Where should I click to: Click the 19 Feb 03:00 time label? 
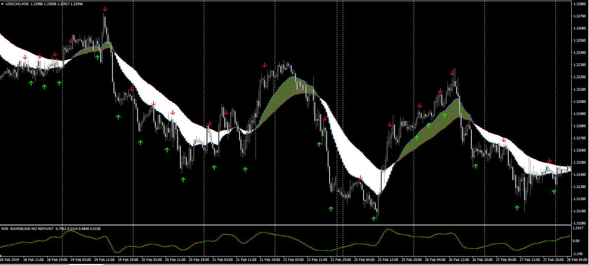(x=81, y=260)
